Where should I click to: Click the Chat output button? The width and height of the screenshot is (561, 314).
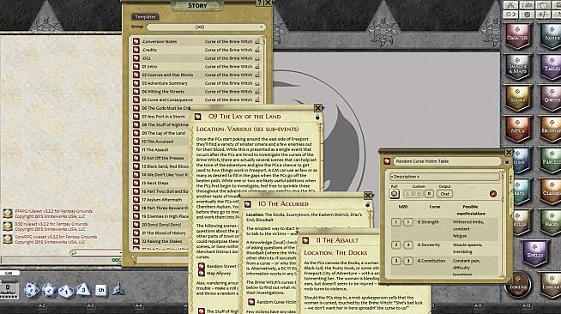(x=444, y=194)
